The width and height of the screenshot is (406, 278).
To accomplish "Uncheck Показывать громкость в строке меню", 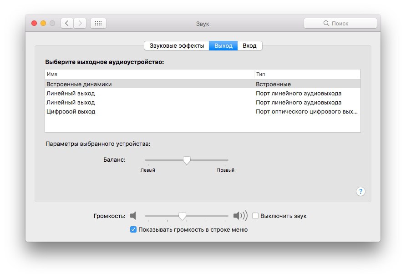I will pos(133,229).
